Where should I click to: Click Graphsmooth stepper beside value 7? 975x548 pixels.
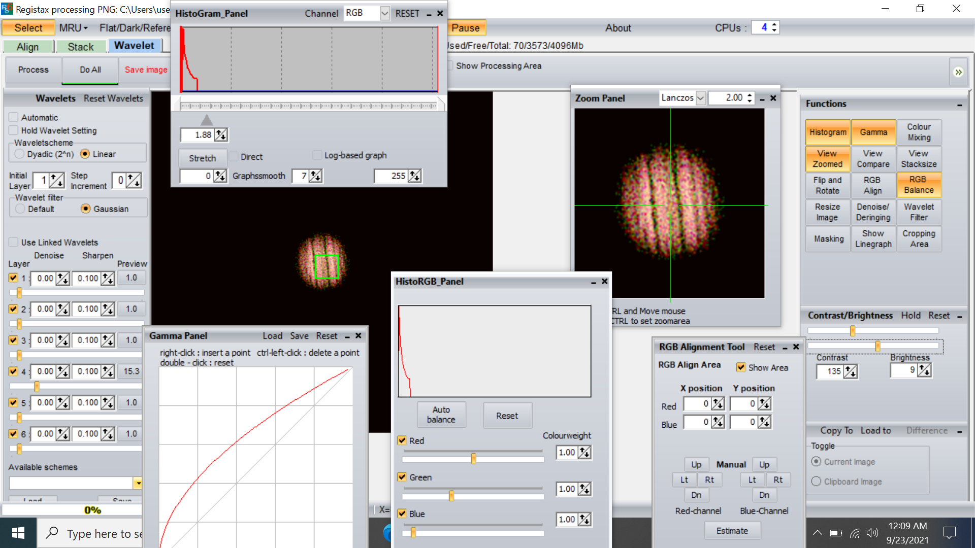[x=316, y=176]
